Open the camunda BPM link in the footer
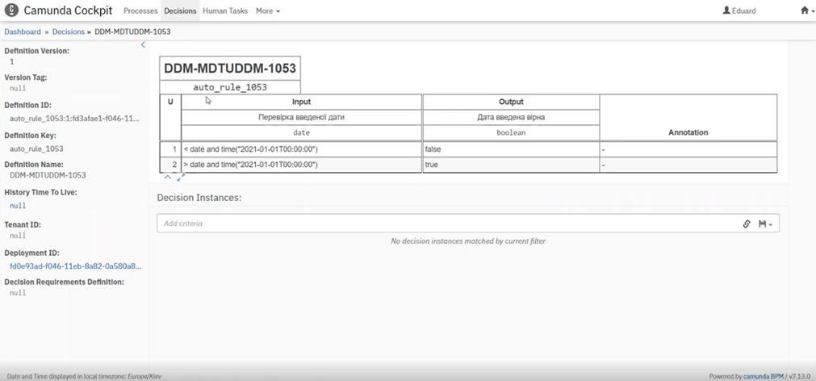The width and height of the screenshot is (816, 381). (x=763, y=376)
